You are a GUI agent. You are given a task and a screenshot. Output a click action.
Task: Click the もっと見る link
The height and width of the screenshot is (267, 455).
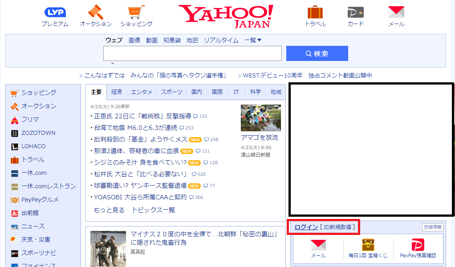click(x=109, y=210)
